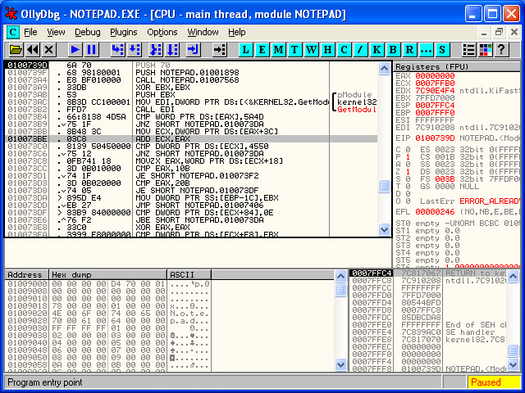Click dump pane scroll up arrow
The image size is (525, 393).
(340, 277)
